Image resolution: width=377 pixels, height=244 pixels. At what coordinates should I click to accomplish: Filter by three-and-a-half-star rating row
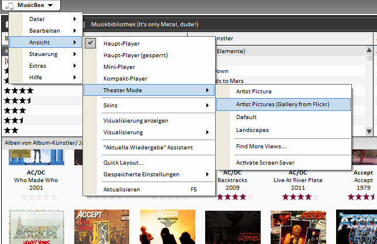point(18,100)
